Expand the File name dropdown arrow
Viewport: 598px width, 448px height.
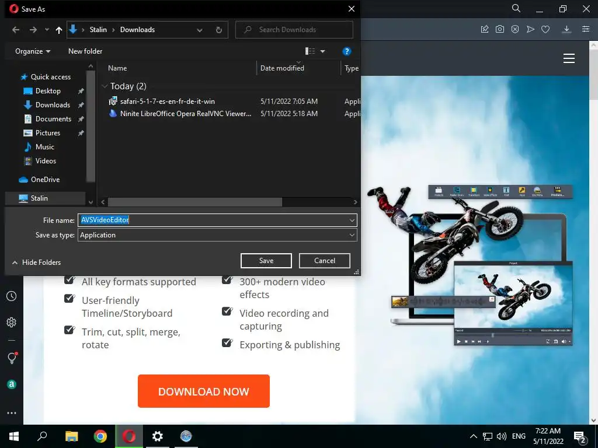click(x=352, y=220)
